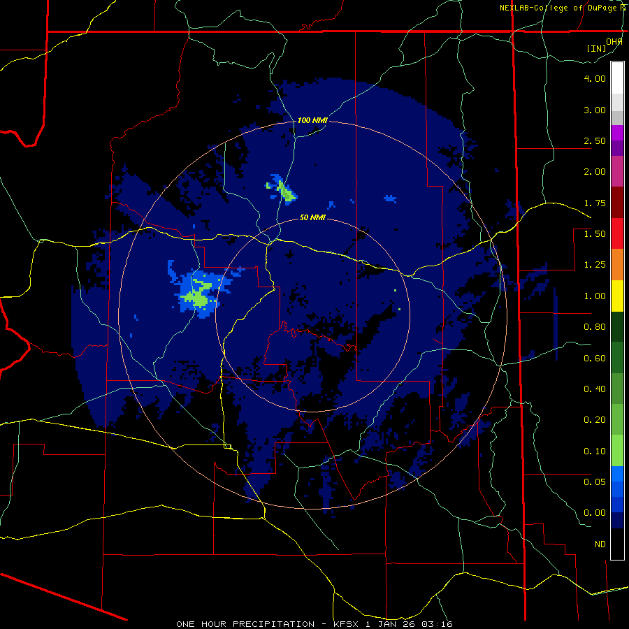Click the 2.00 legend value

(x=595, y=172)
